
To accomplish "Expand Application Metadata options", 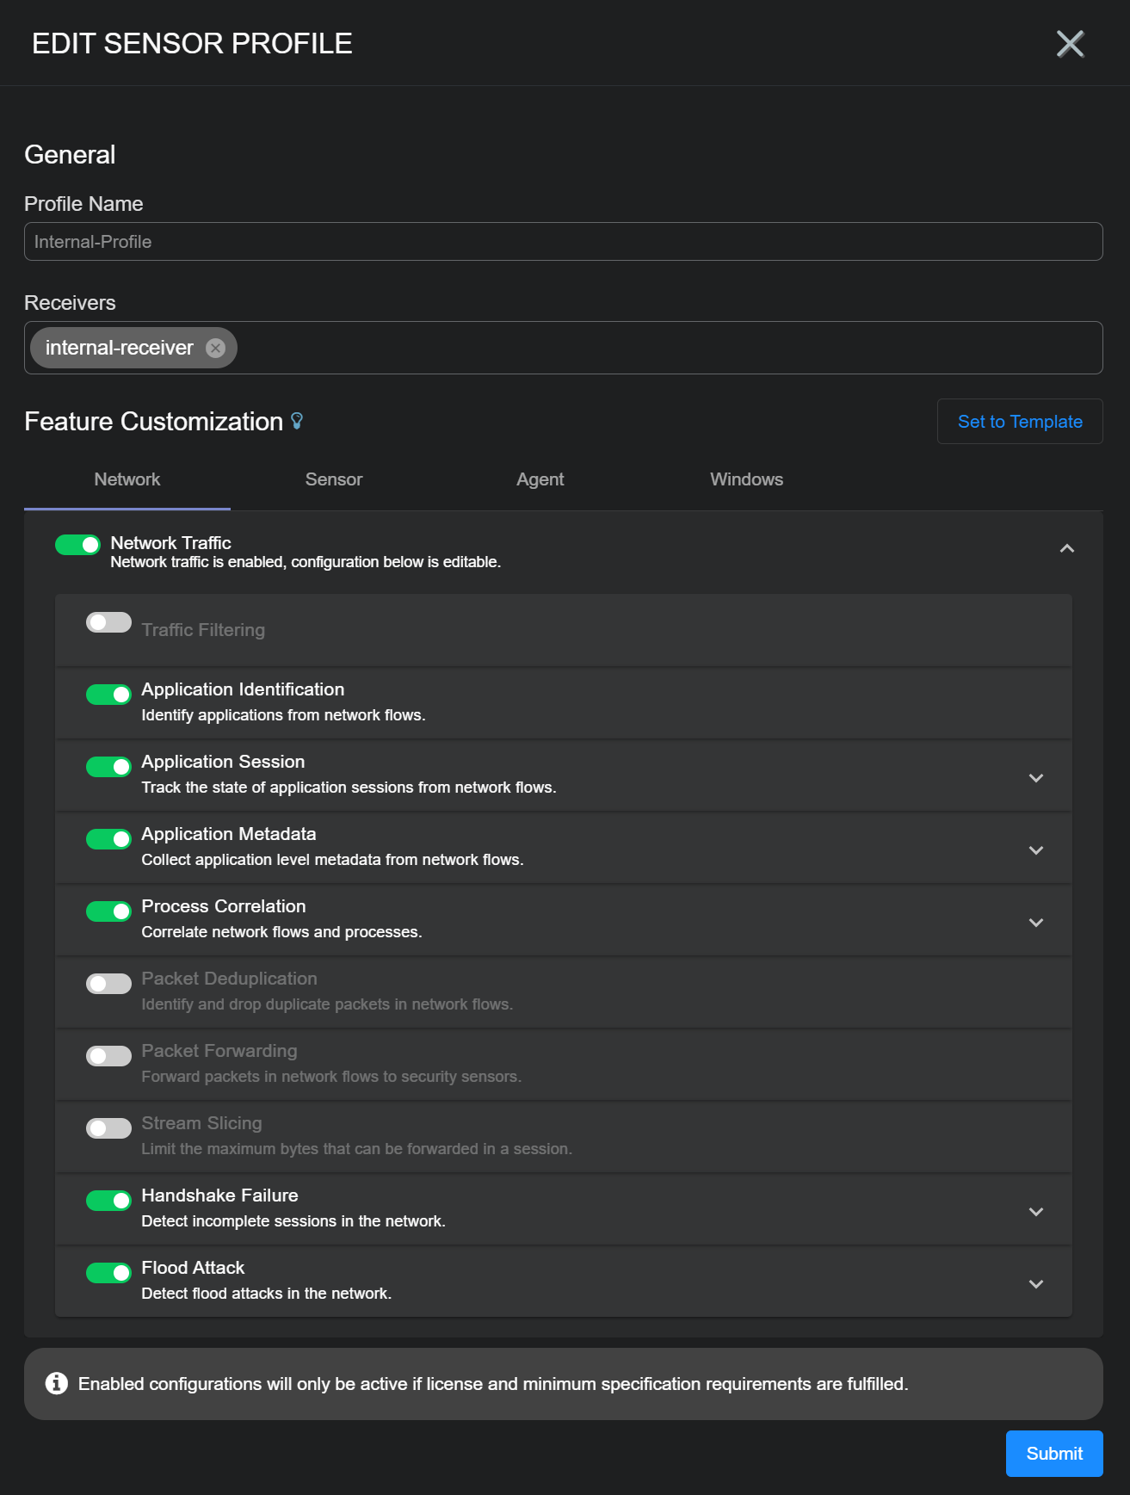I will point(1035,849).
